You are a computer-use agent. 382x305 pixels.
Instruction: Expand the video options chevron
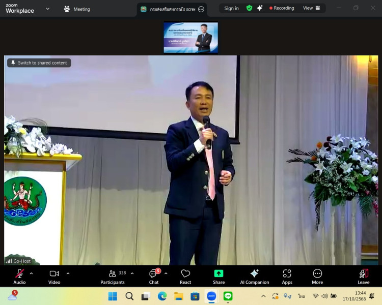[x=68, y=273]
